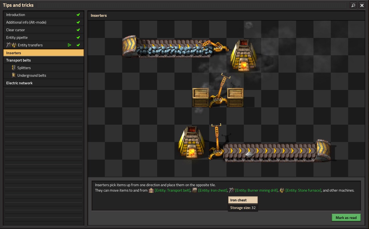This screenshot has height=229, width=369.
Task: Click the Entity: Burner mining drill link
Action: click(x=256, y=190)
